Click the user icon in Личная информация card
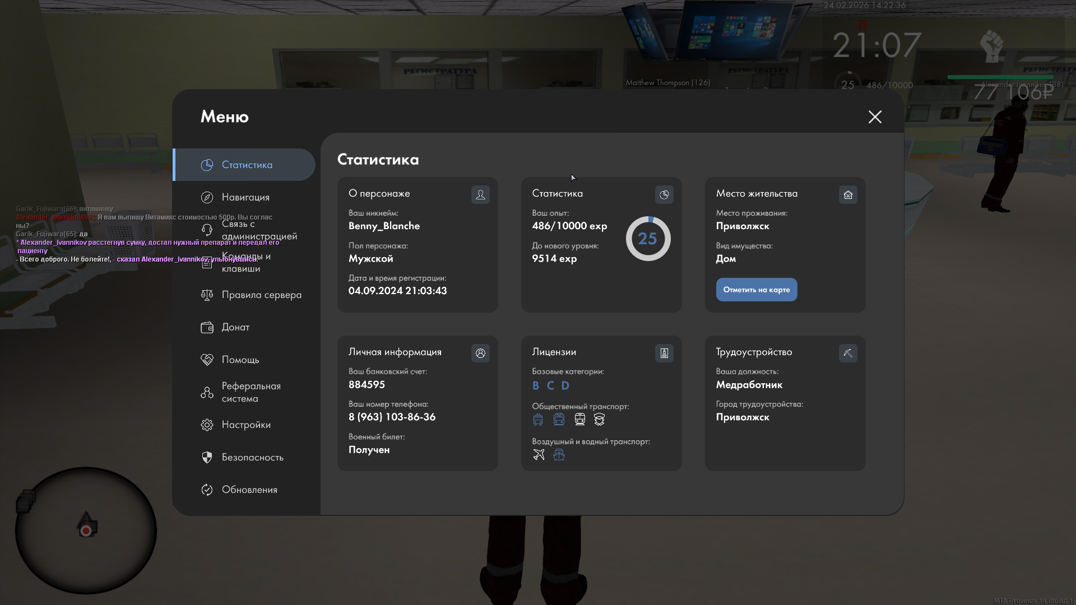The height and width of the screenshot is (605, 1076). tap(480, 353)
